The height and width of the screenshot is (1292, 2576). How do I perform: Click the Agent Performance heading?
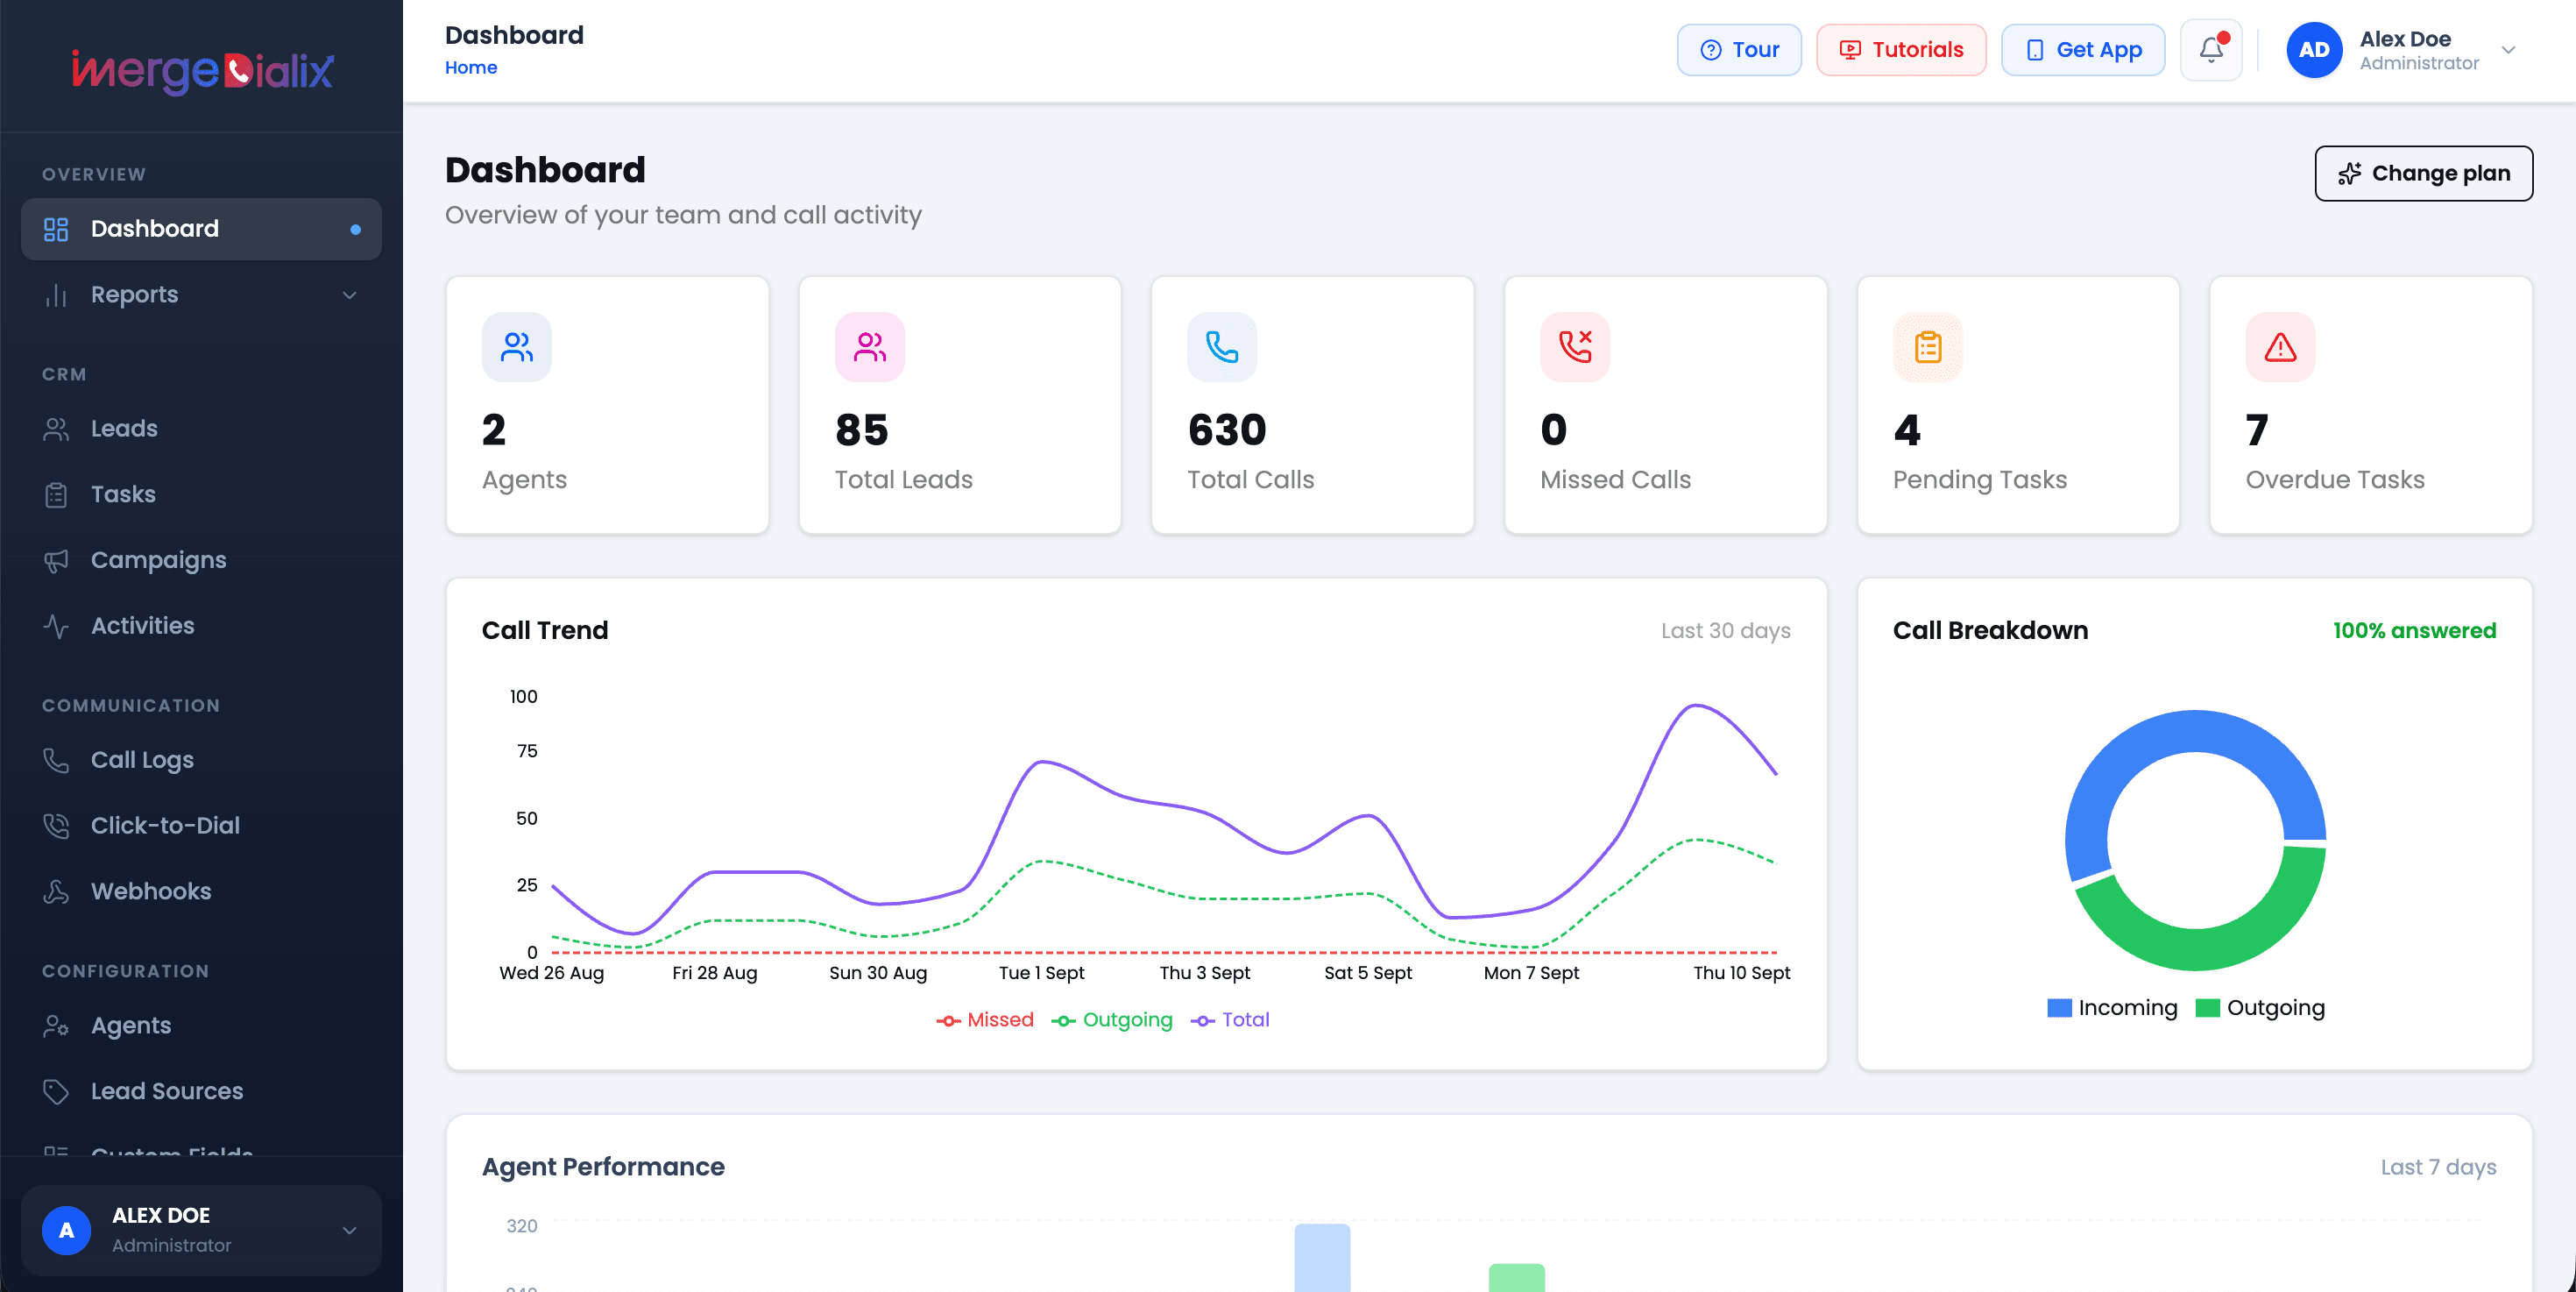point(603,1167)
